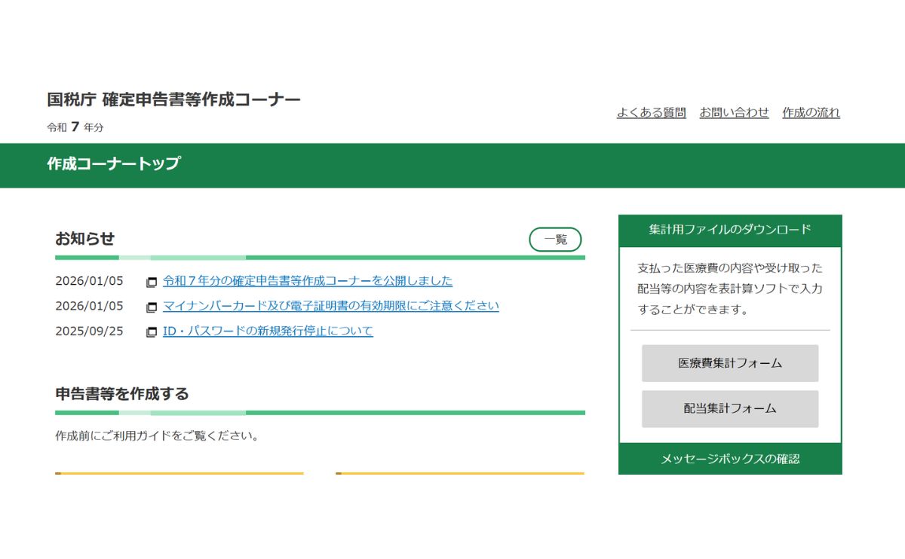Viewport: 905px width, 559px height.
Task: Open the ID・パスワード新規発行停止 notice link
Action: (x=267, y=331)
